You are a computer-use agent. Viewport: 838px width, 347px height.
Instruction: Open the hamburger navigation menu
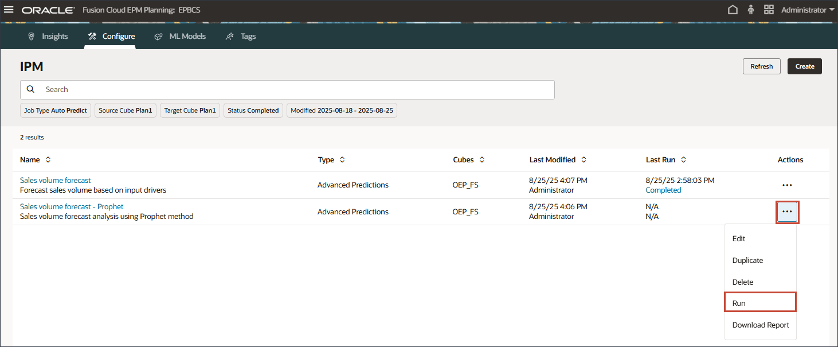coord(9,10)
